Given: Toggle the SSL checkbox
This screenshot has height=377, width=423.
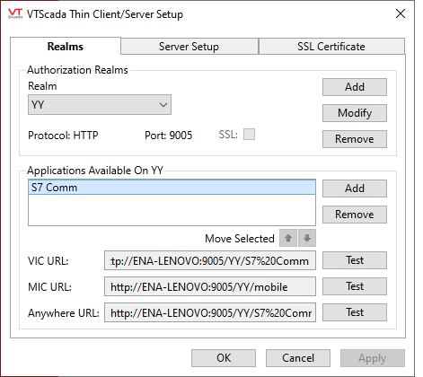Looking at the screenshot, I should [249, 135].
